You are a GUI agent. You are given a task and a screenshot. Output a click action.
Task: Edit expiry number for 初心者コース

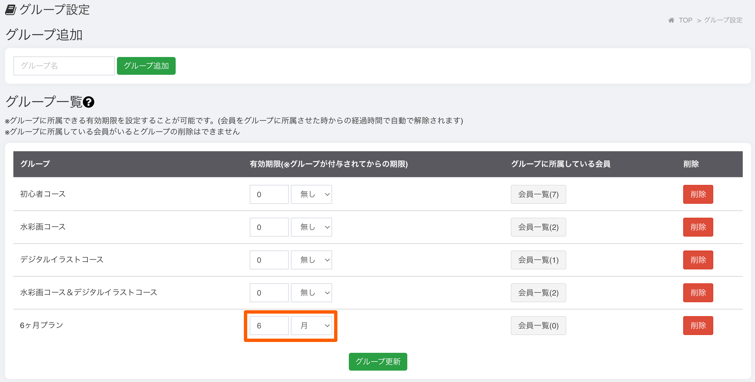269,194
